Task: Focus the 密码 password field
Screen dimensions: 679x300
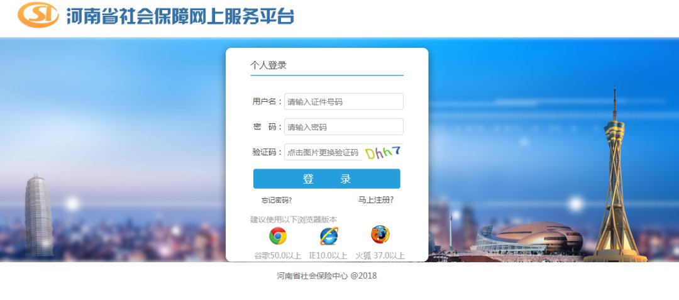Action: [344, 127]
